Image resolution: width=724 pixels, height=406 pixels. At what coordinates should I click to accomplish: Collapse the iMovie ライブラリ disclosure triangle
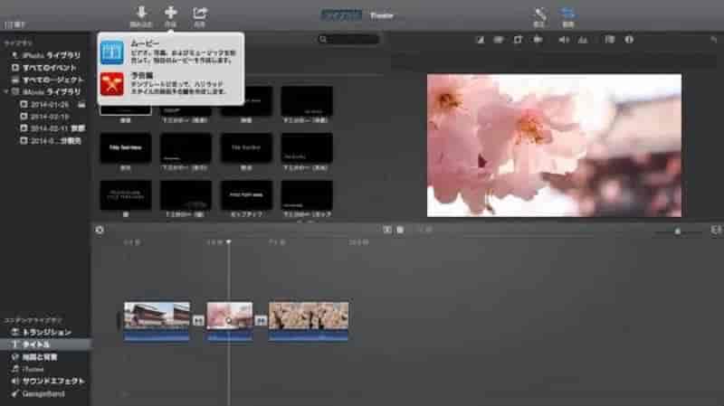click(x=6, y=92)
